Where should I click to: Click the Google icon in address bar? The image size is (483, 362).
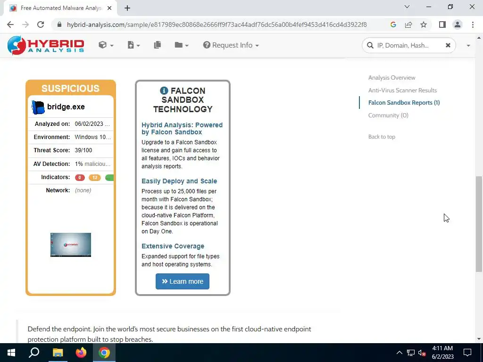(393, 25)
